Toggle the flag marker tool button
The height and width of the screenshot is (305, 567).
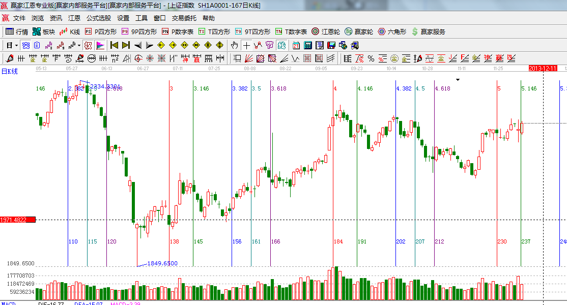[100, 45]
